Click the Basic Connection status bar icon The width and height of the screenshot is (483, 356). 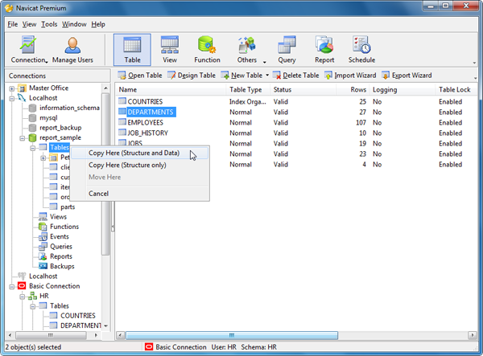[x=149, y=347]
